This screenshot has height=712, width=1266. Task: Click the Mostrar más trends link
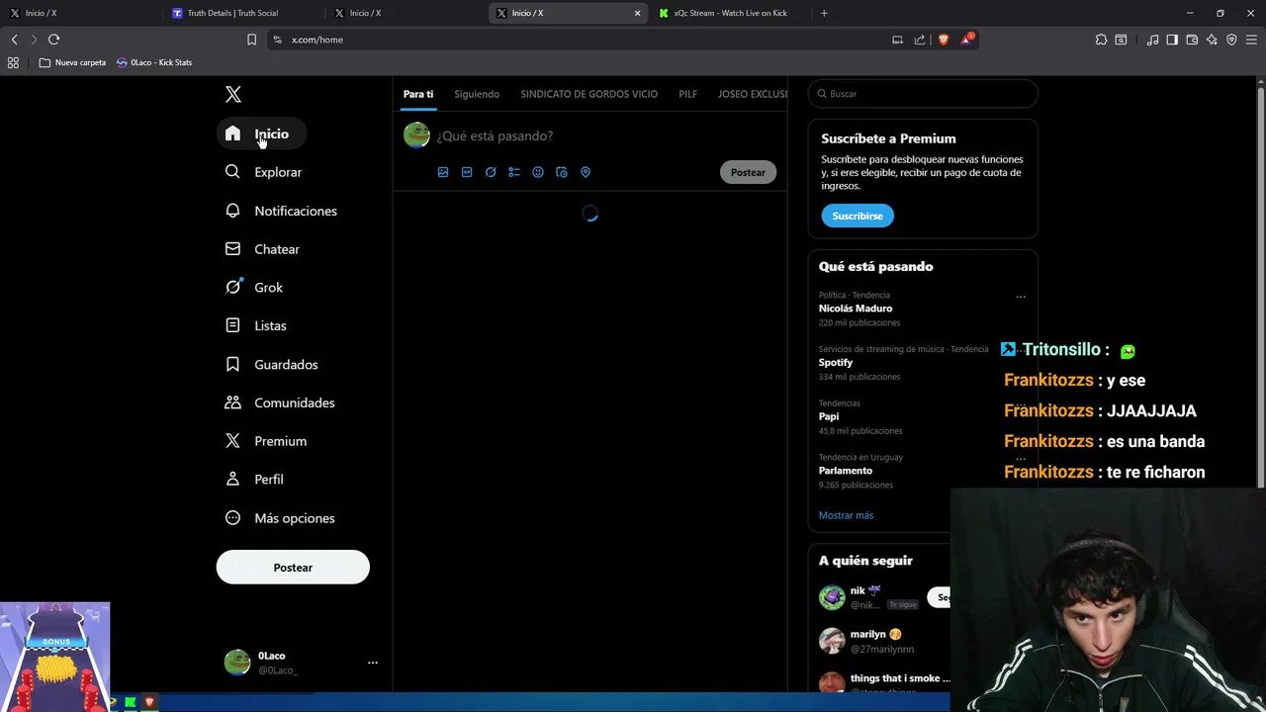[846, 515]
